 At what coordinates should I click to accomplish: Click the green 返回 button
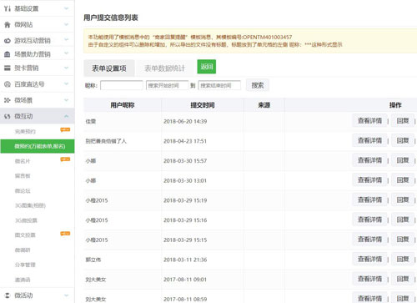tap(207, 67)
